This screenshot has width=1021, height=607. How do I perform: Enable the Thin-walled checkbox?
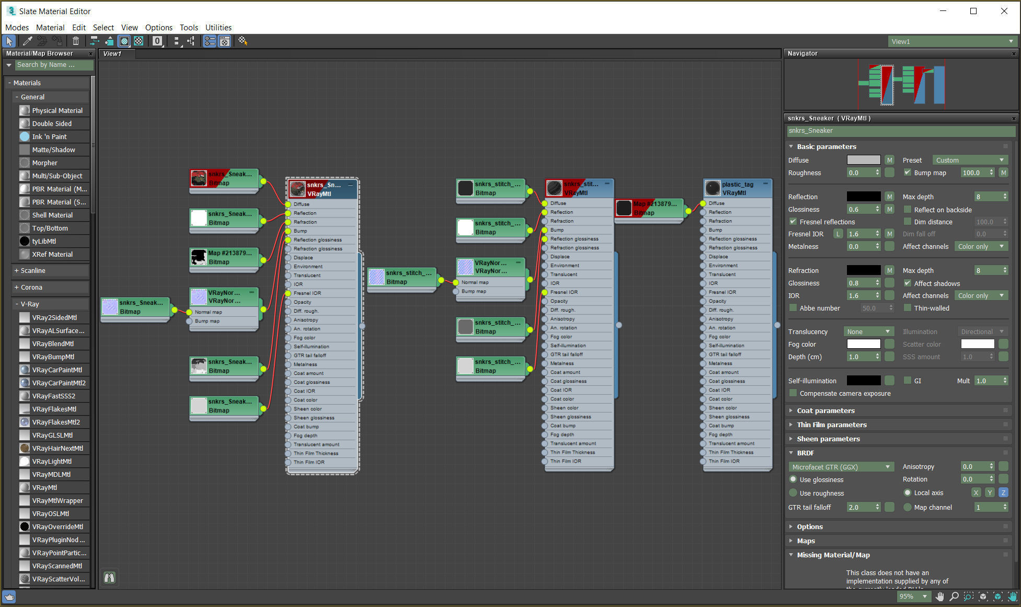coord(908,308)
